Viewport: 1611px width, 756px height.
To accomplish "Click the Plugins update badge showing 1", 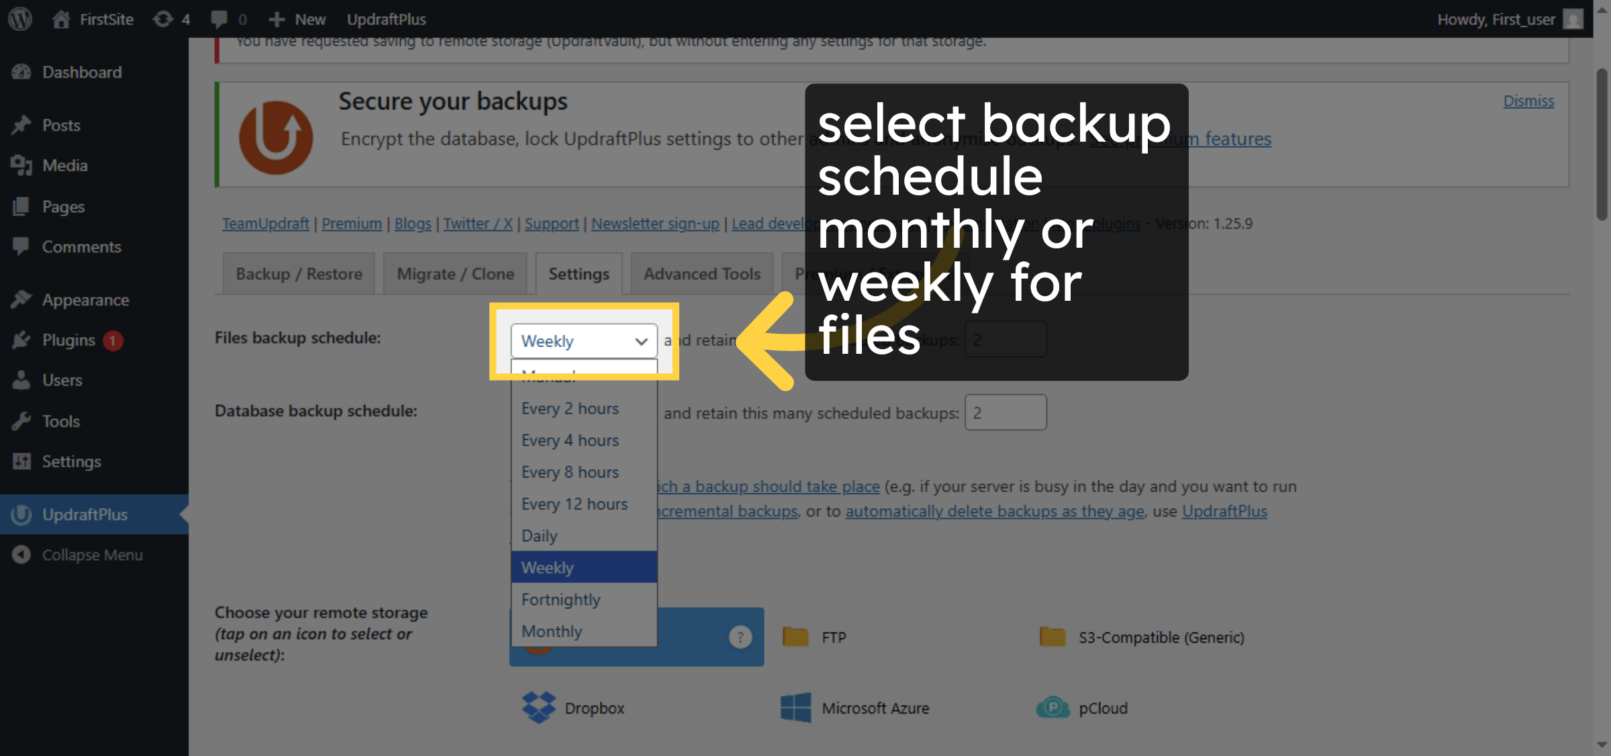I will (x=112, y=340).
